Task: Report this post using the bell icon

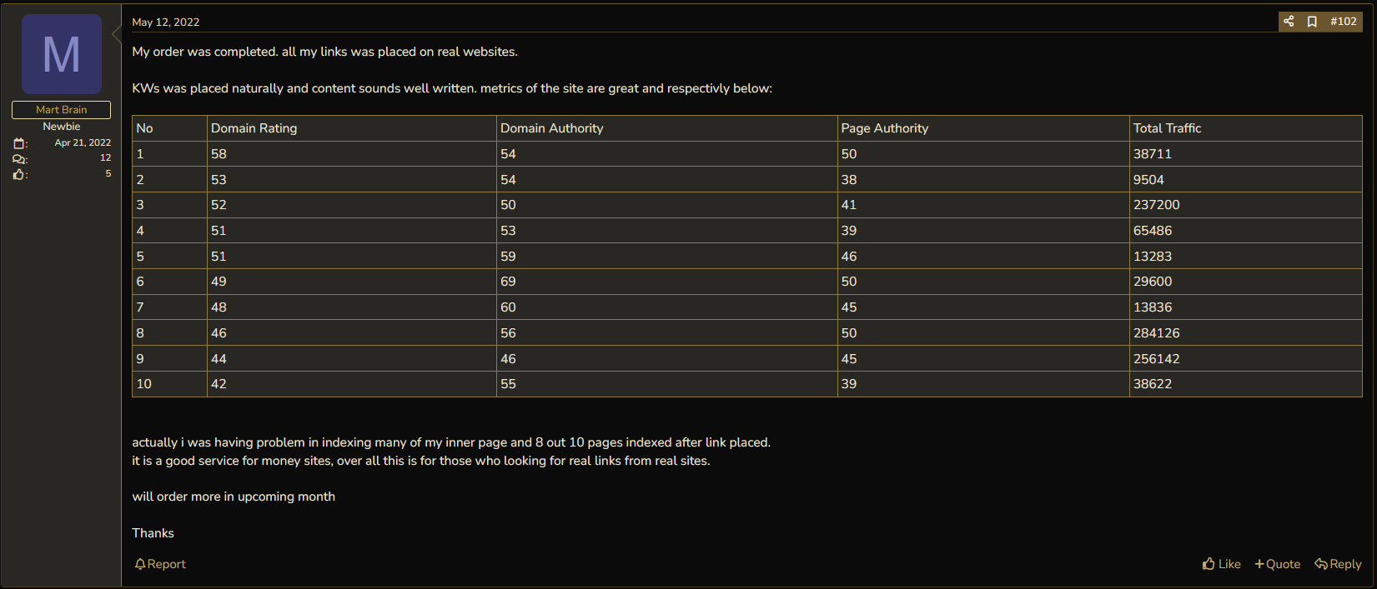Action: pos(160,564)
